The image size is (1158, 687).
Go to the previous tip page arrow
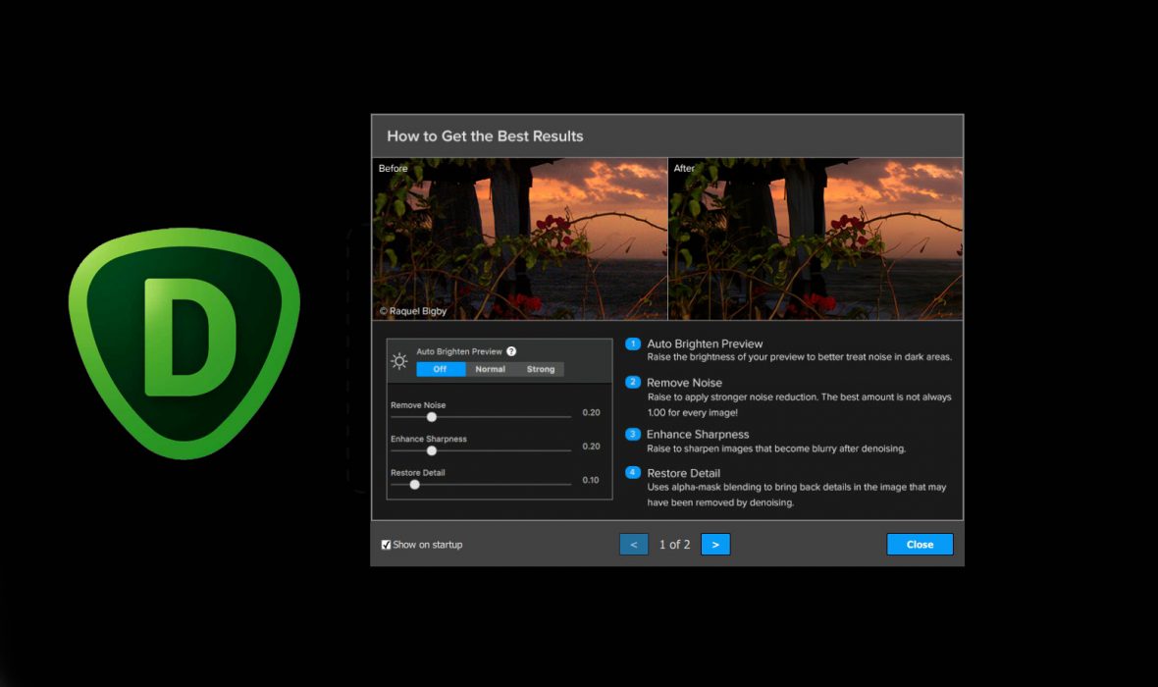[x=634, y=544]
